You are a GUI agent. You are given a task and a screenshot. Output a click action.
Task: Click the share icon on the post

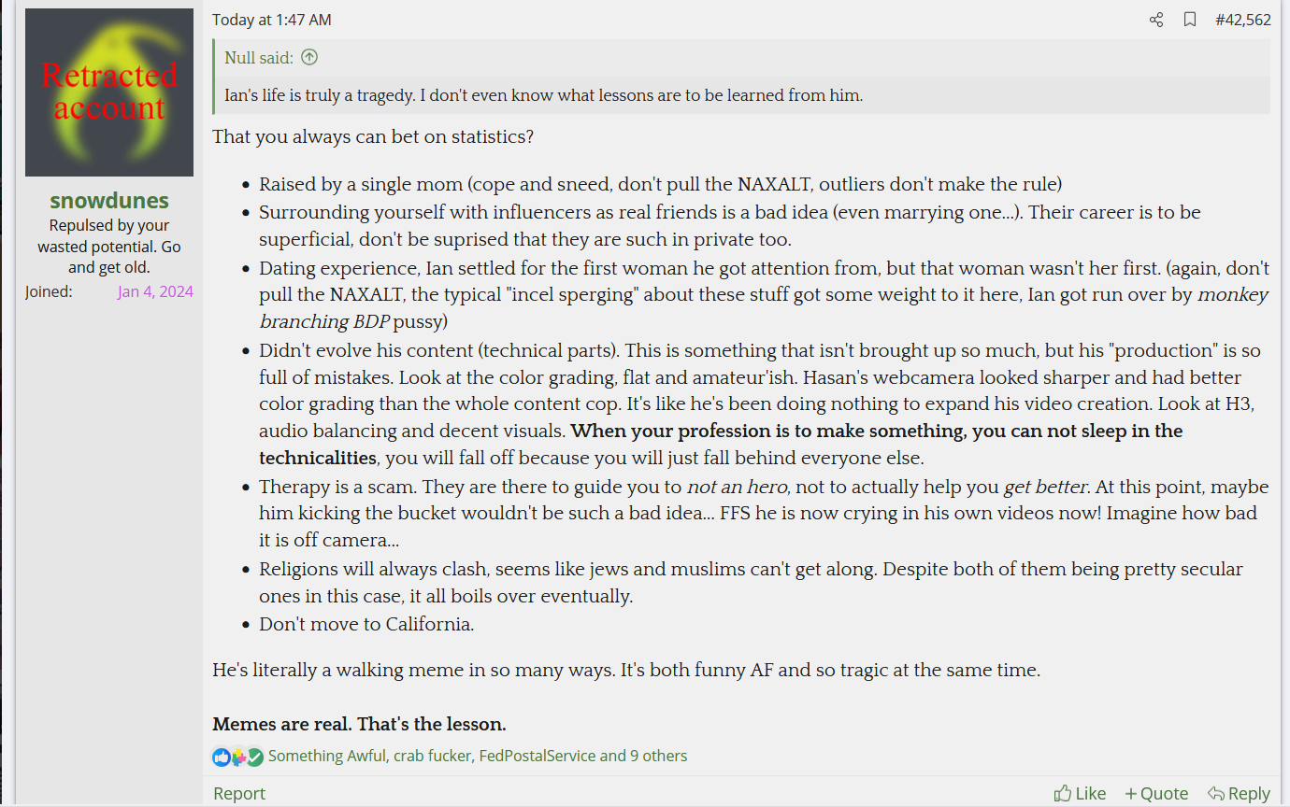[x=1156, y=20]
